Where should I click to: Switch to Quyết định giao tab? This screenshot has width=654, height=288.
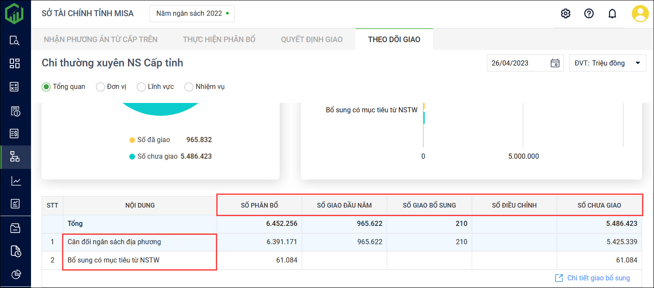(x=311, y=40)
